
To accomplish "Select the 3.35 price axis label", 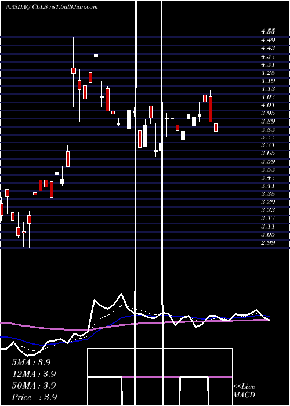I will point(268,194).
